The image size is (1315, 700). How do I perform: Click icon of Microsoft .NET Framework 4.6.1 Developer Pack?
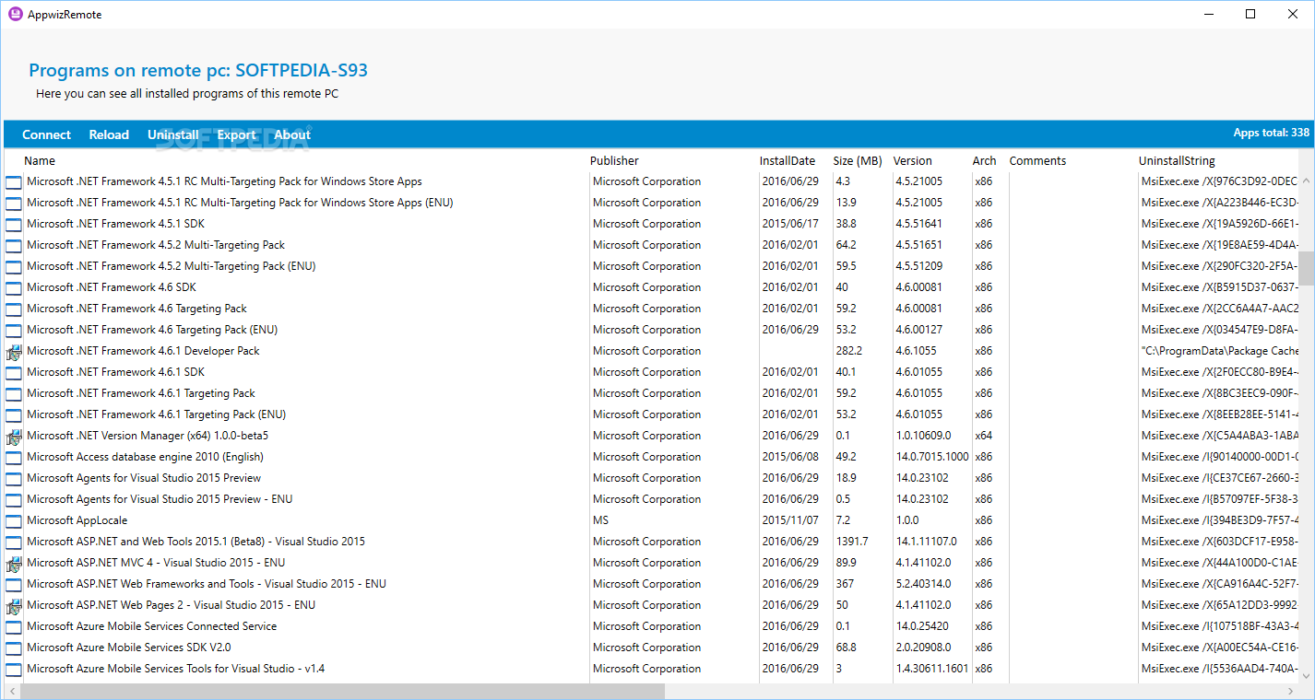tap(14, 351)
